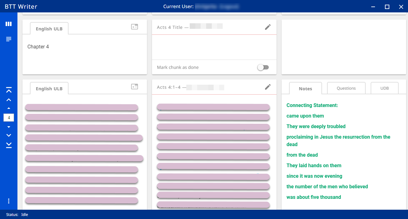The height and width of the screenshot is (219, 408).
Task: Click the source options icon above the highlighted ULB text
Action: tap(135, 87)
